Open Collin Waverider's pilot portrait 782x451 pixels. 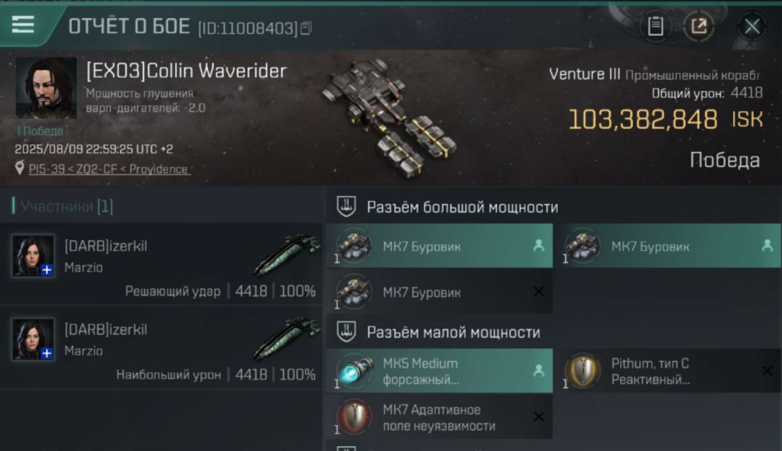pos(46,88)
